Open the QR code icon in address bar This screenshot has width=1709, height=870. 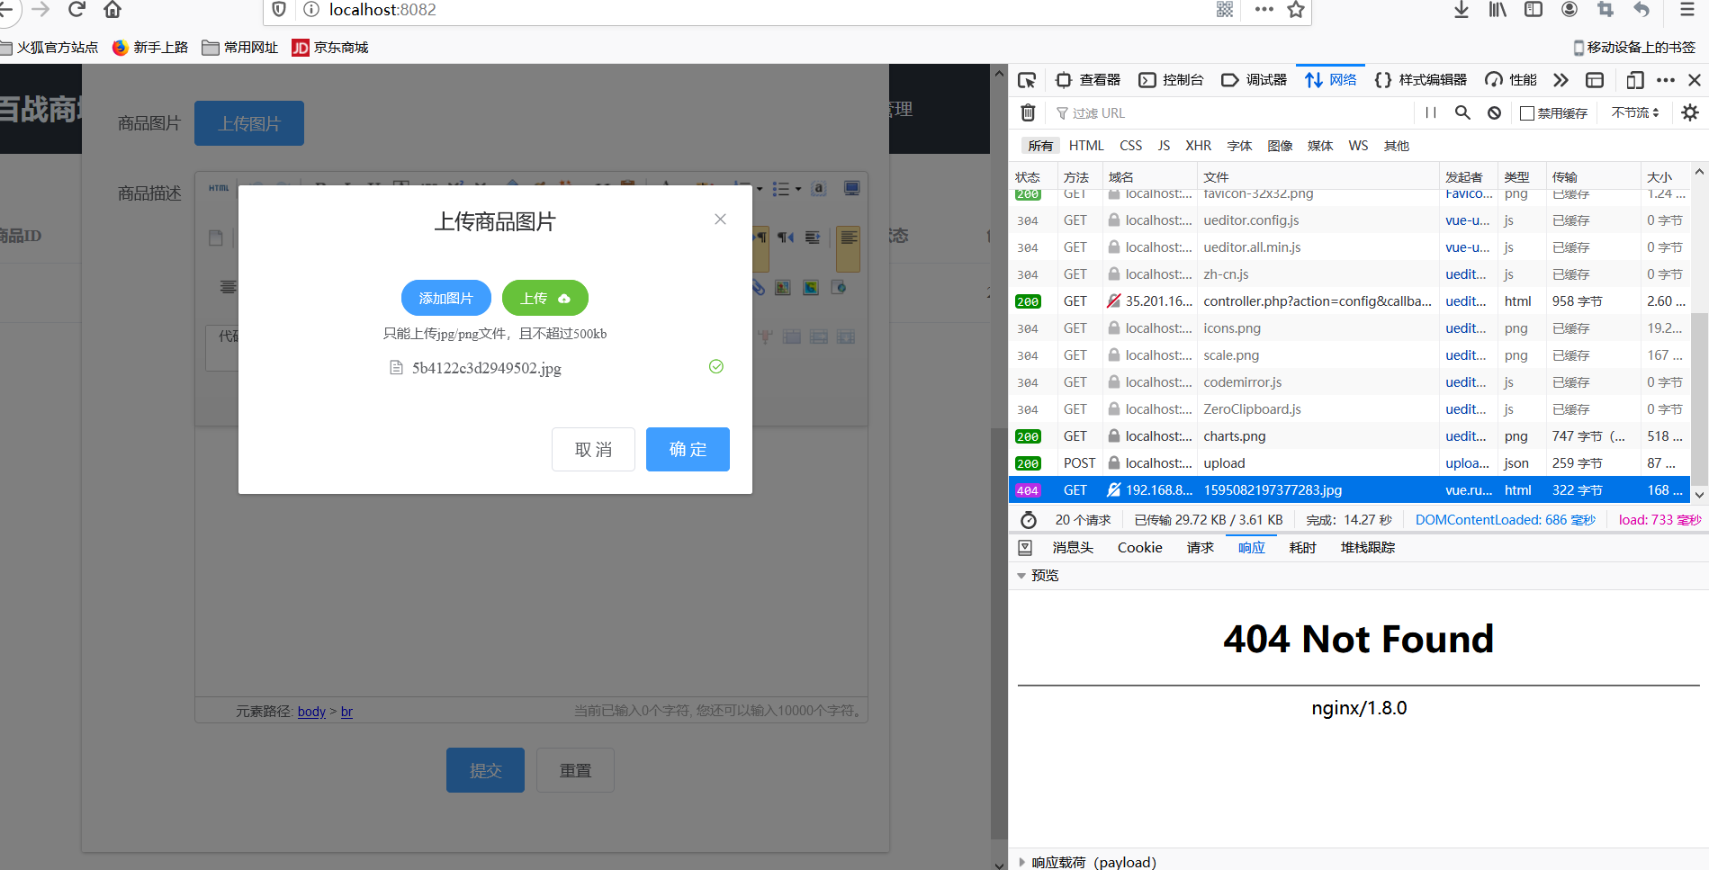pos(1225,9)
